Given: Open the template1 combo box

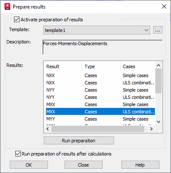Looking at the screenshot, I should click(x=97, y=30).
